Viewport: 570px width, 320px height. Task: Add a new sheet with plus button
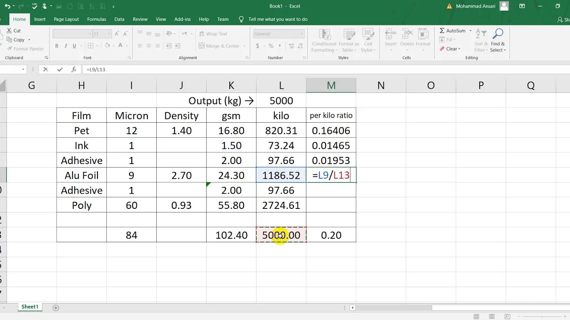click(56, 308)
